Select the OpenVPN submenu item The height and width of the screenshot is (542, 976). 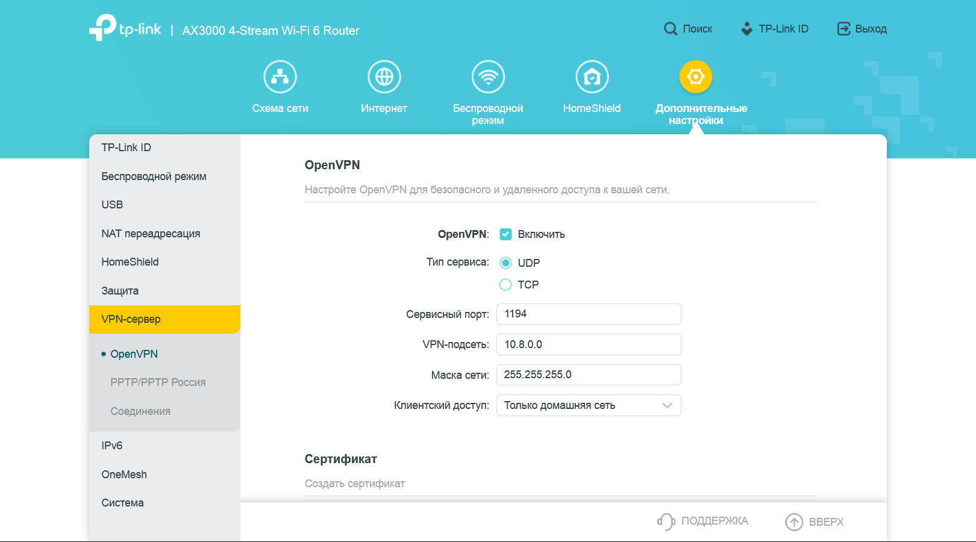click(x=134, y=354)
